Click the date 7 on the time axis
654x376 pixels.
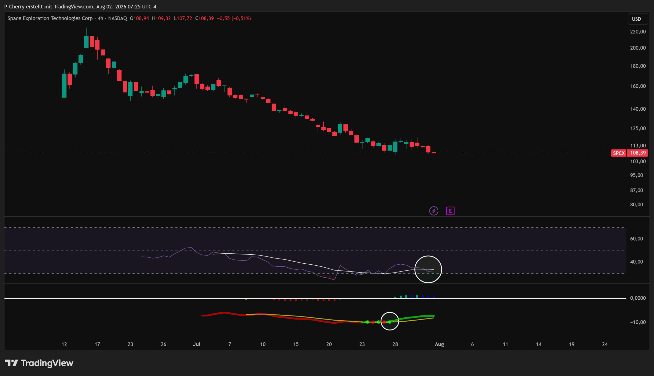tap(229, 344)
